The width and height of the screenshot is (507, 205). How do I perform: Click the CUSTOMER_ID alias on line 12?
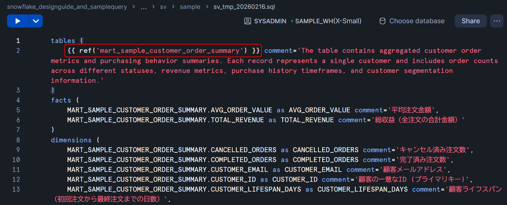pyautogui.click(x=295, y=180)
